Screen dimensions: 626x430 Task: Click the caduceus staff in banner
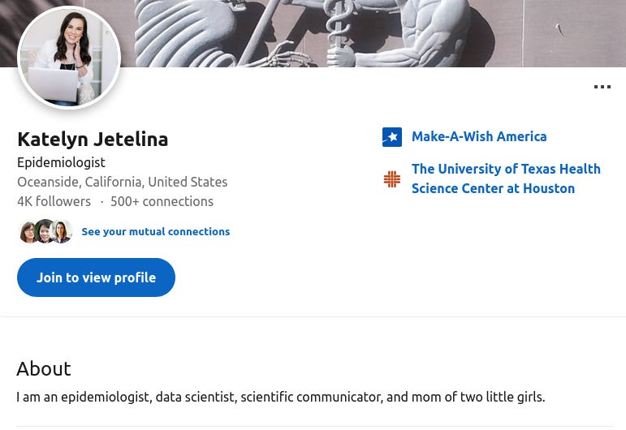point(338,30)
